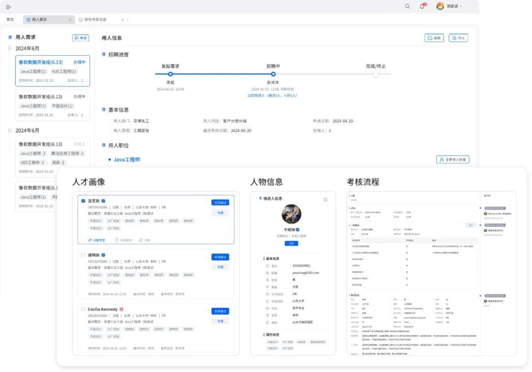Click the 招聘中 node on the progress timeline
The image size is (532, 372).
[273, 73]
